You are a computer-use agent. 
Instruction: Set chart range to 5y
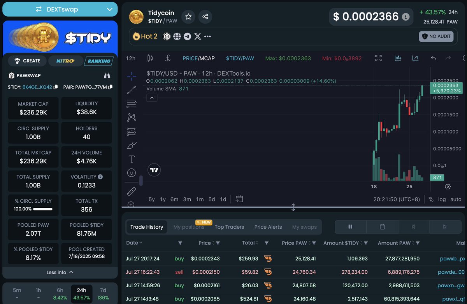152,199
